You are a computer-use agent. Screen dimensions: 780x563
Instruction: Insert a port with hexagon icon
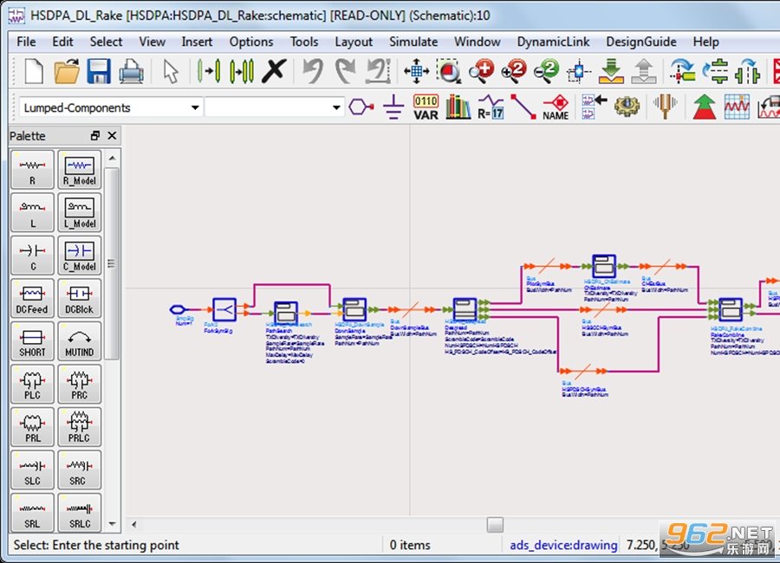[361, 107]
